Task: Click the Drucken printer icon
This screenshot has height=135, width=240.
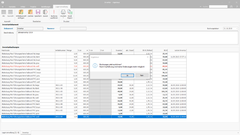Action: point(63,12)
